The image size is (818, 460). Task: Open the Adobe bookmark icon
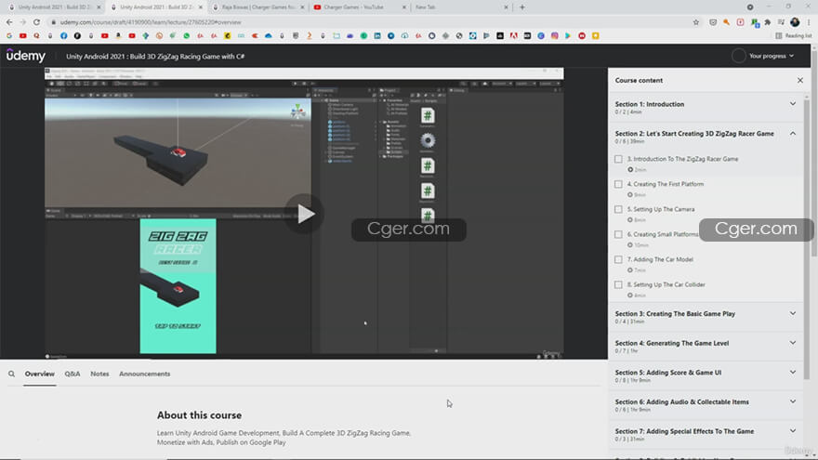tap(513, 35)
